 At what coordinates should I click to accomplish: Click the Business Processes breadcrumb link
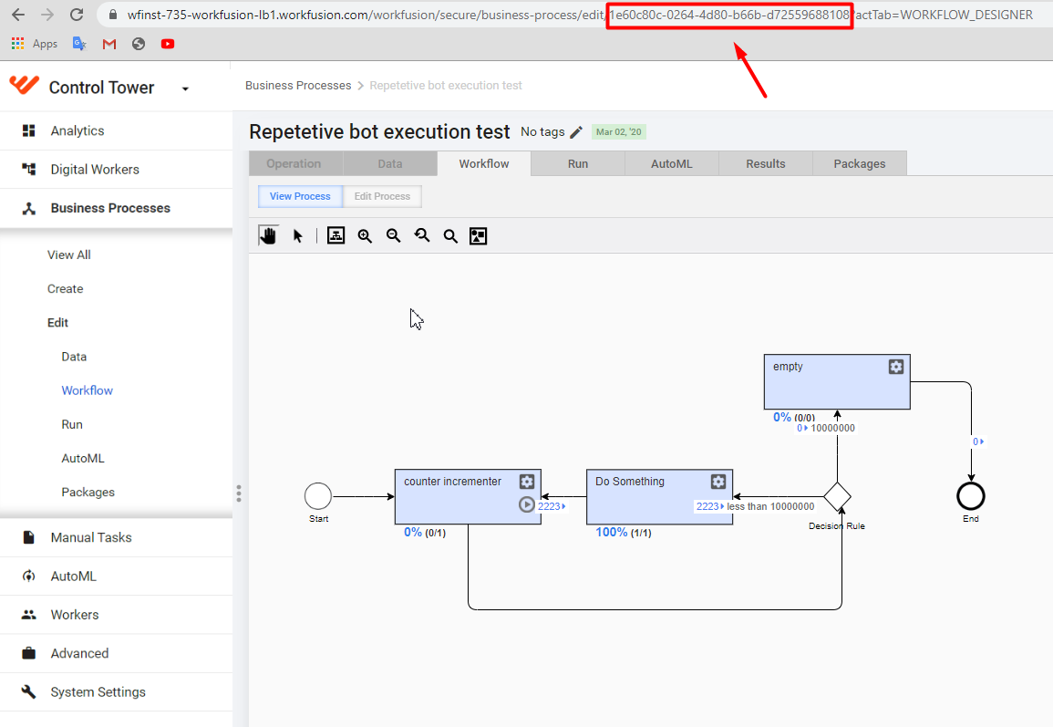(298, 86)
